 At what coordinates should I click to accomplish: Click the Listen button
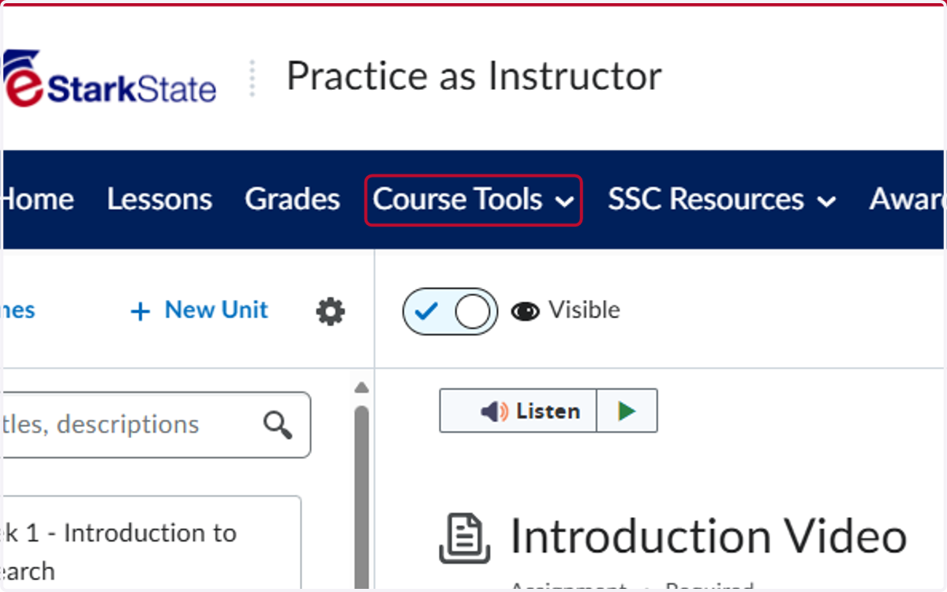point(518,410)
